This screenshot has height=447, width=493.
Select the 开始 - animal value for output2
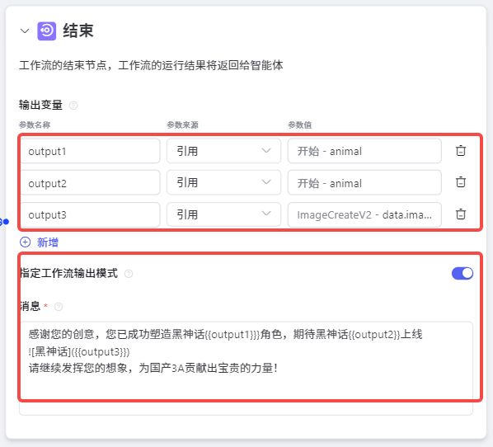(x=364, y=183)
